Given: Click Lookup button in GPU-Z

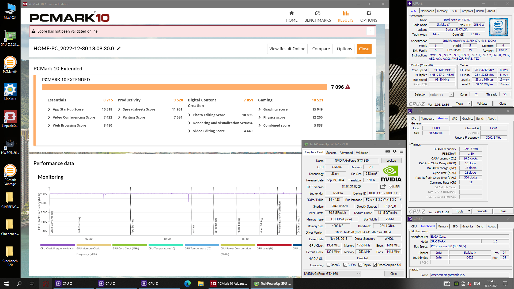Looking at the screenshot, I should (x=391, y=160).
